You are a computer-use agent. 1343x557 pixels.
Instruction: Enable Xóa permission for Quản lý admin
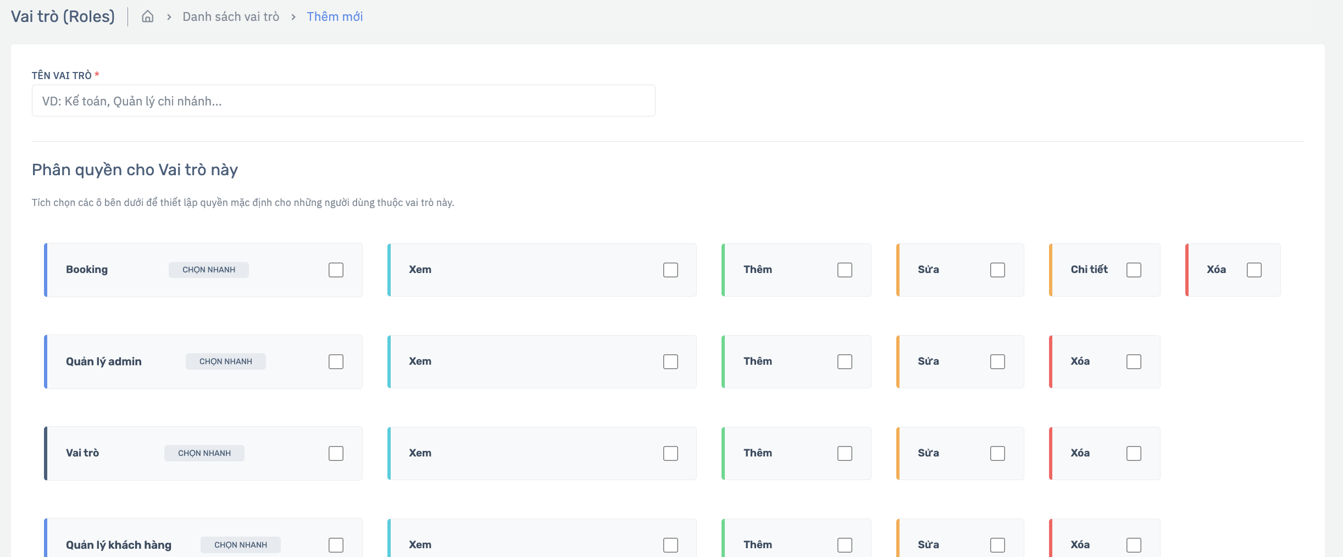[1134, 361]
